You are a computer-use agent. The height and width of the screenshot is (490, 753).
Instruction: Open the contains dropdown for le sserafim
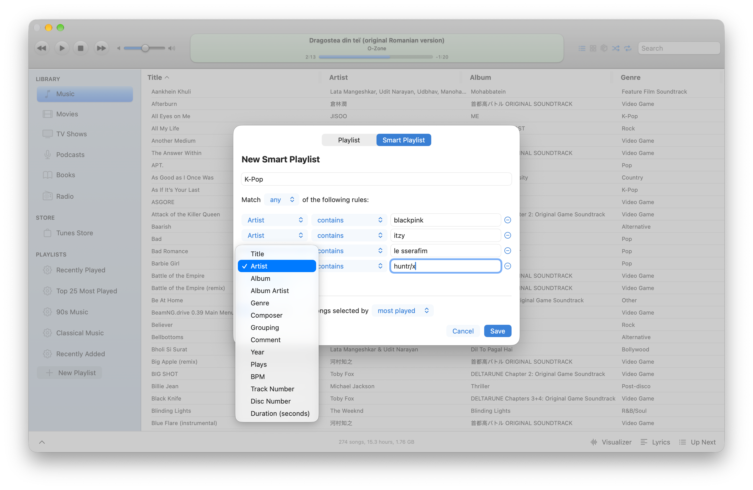point(352,251)
